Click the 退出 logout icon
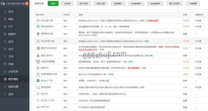This screenshot has width=208, height=111. (5, 94)
